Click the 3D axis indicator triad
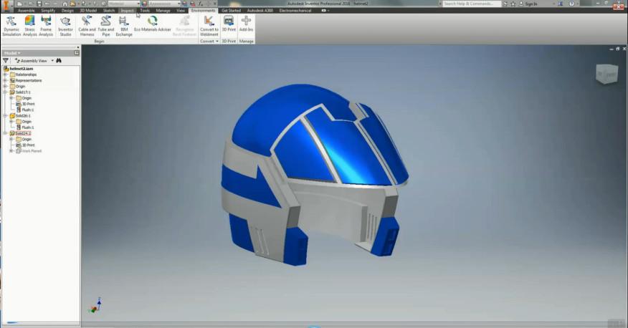The height and width of the screenshot is (328, 628). (x=95, y=305)
